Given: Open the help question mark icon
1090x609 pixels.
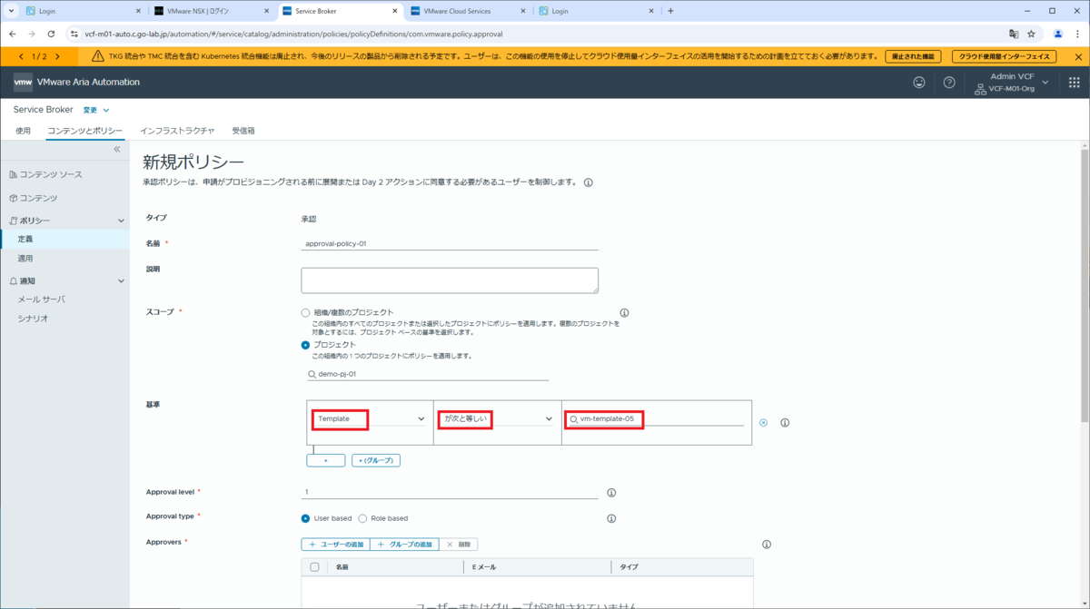Looking at the screenshot, I should tap(949, 83).
